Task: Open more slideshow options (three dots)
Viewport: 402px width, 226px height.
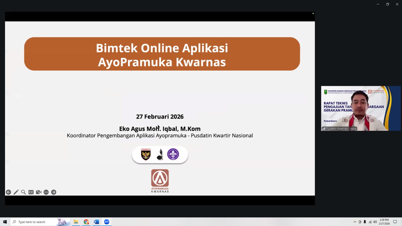Action: click(x=46, y=192)
